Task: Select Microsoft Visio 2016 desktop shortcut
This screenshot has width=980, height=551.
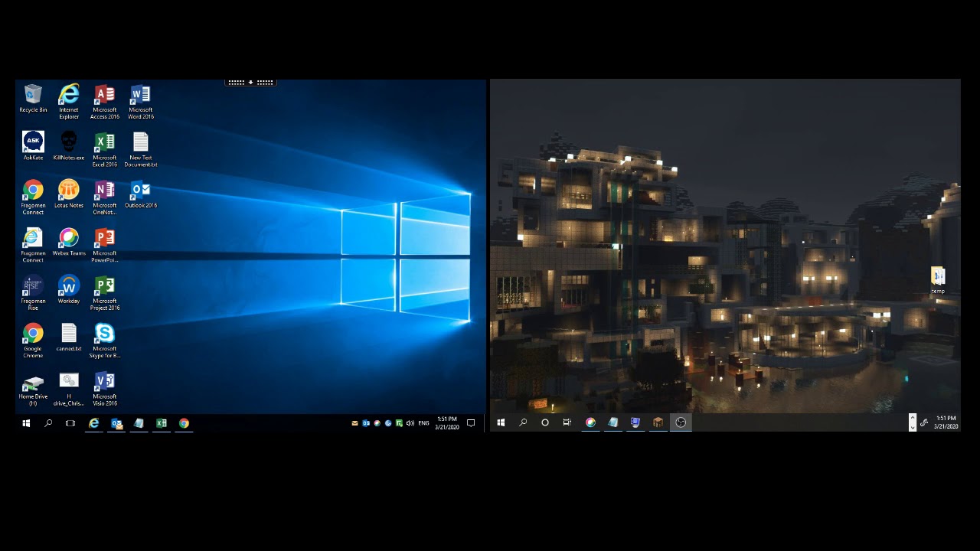Action: point(105,389)
